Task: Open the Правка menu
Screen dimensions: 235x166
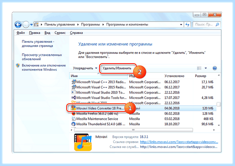Action: tap(34, 33)
